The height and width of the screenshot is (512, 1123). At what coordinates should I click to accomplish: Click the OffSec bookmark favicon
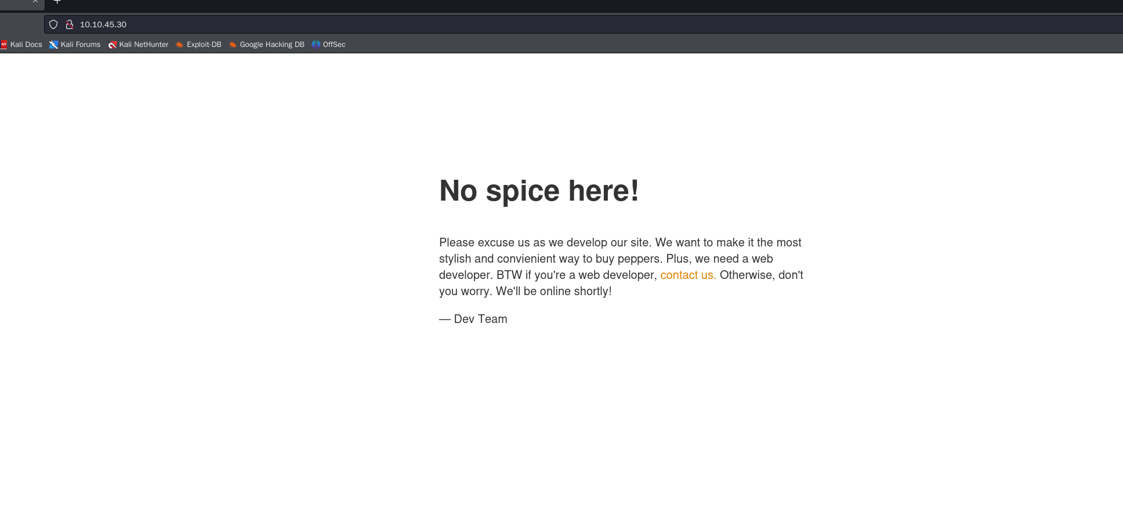[x=316, y=45]
